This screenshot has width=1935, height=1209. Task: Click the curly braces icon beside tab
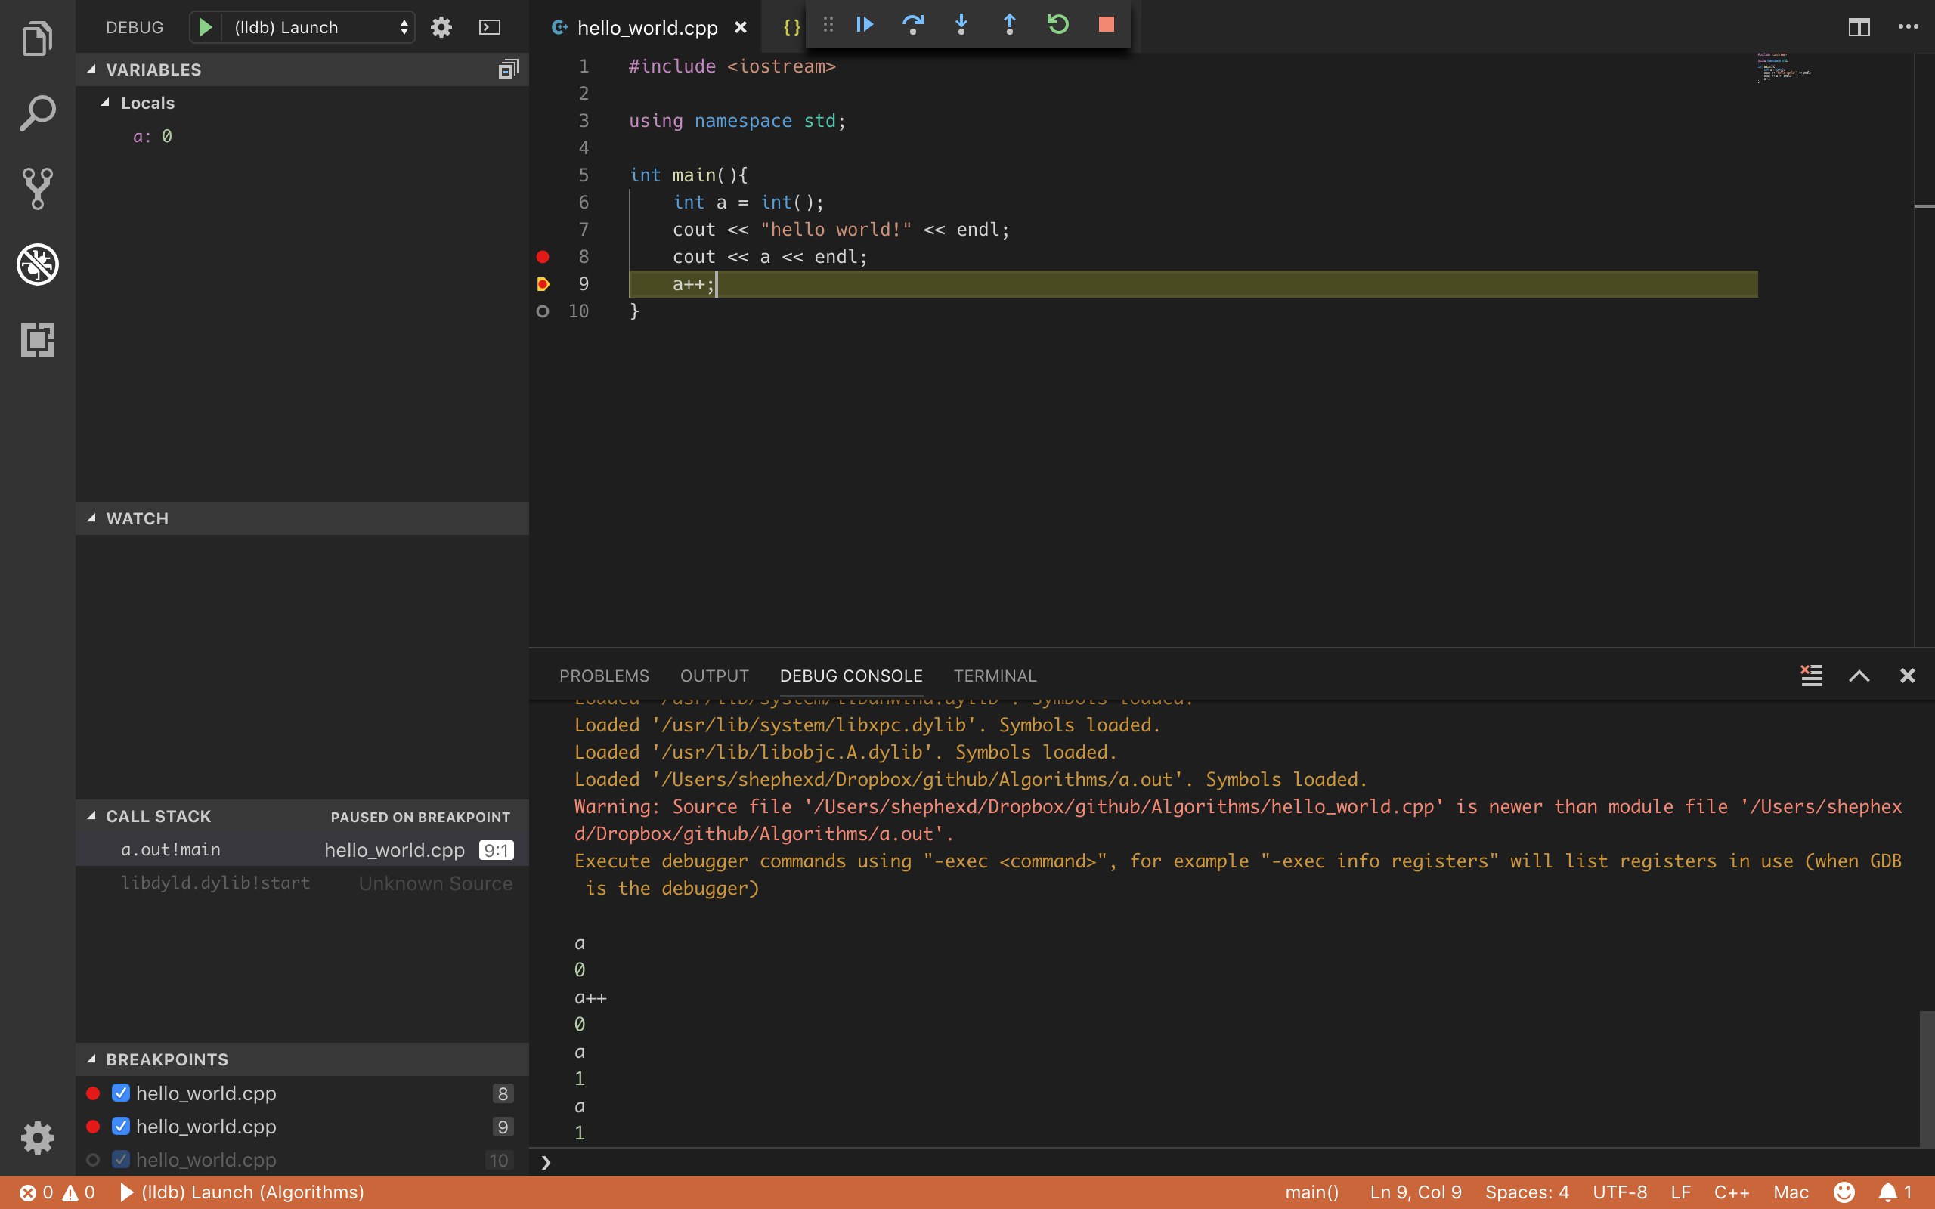791,27
